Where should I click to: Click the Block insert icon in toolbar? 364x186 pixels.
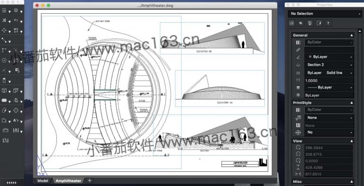point(5,130)
